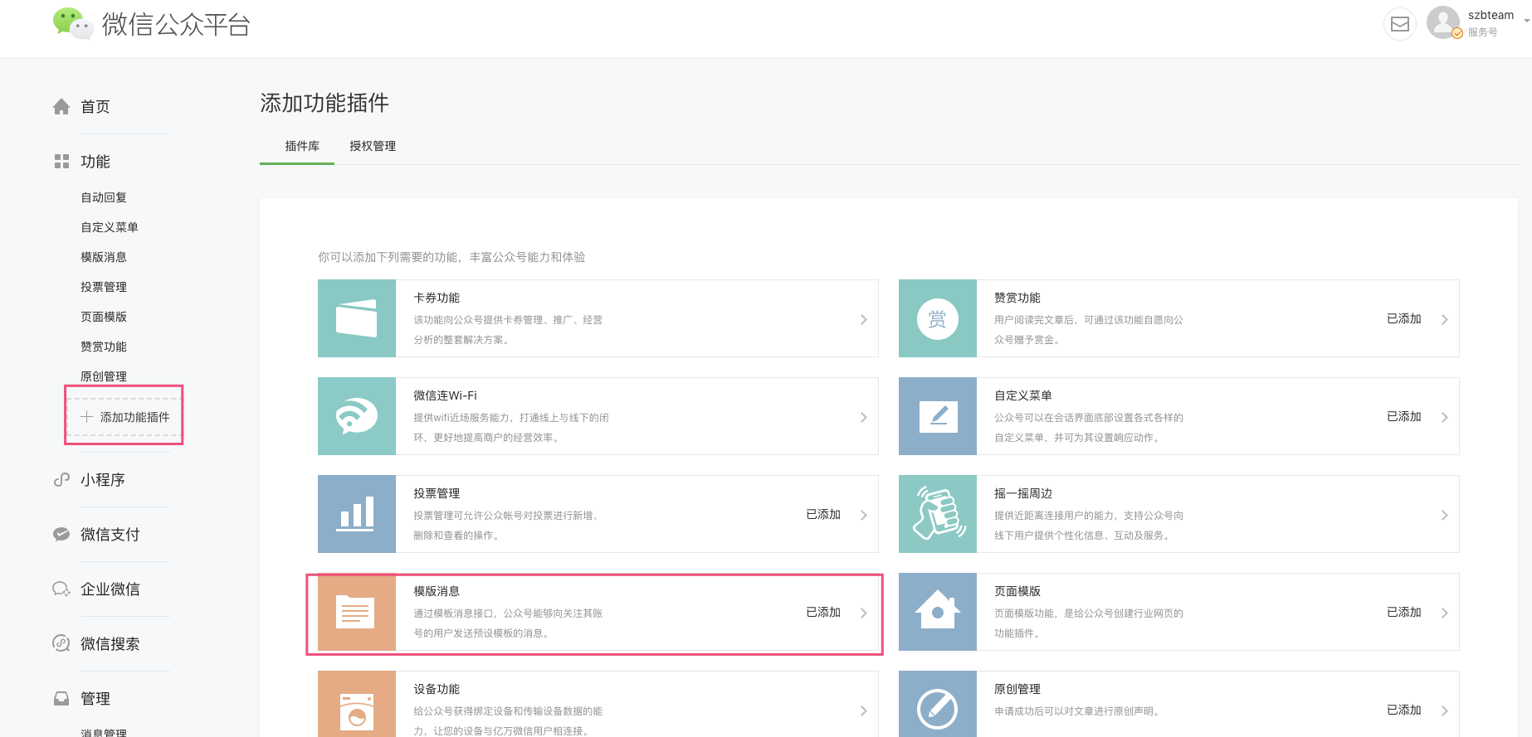Click the WeChat Pay icon beside 微信支付
The width and height of the screenshot is (1532, 737).
click(x=61, y=534)
